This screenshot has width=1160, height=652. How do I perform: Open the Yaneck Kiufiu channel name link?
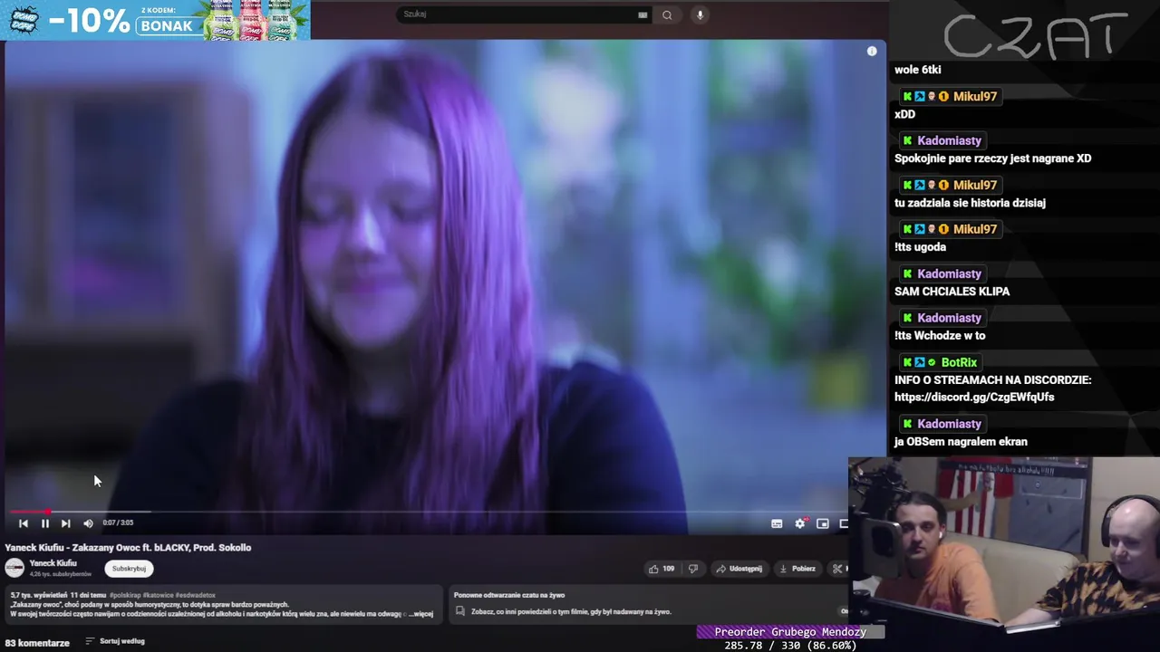coord(53,563)
